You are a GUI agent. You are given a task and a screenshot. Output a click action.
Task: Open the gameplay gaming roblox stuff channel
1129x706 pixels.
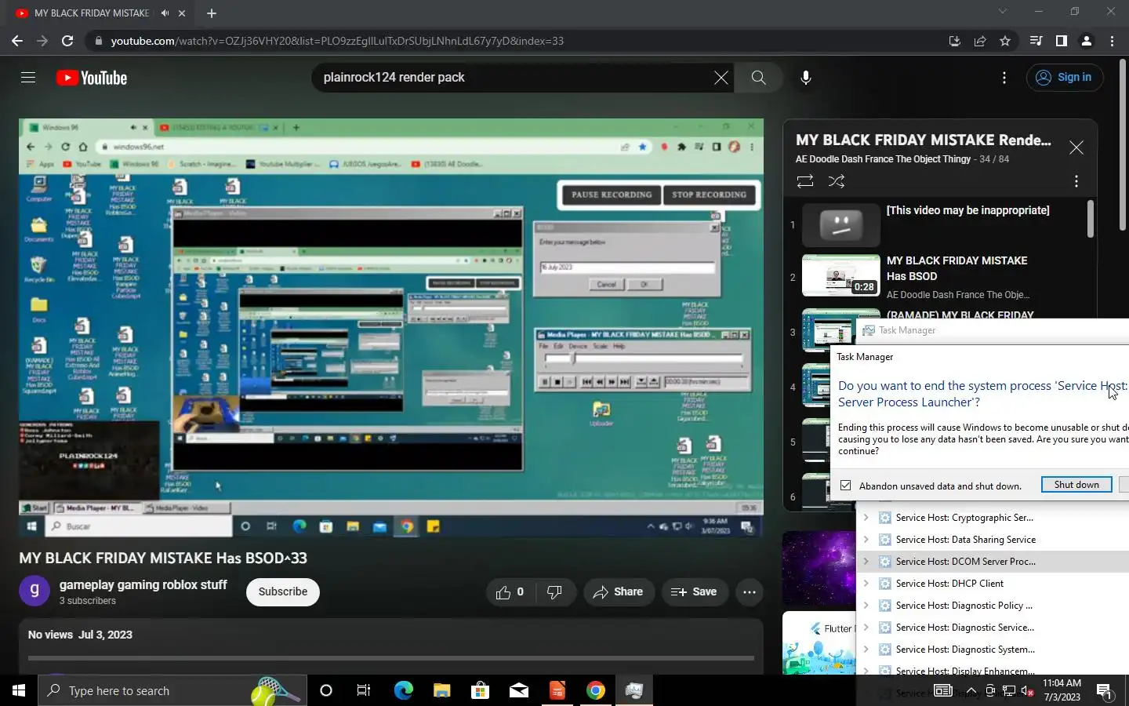coord(143,585)
